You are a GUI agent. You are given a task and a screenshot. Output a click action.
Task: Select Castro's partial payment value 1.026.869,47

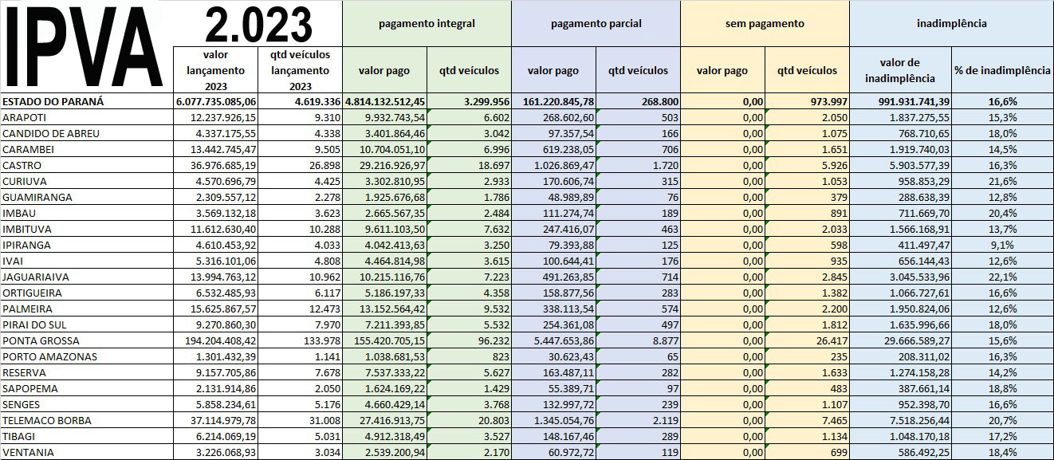pyautogui.click(x=554, y=165)
